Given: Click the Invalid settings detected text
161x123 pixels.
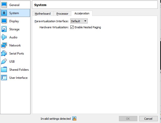Looking at the screenshot, I should point(56,119).
